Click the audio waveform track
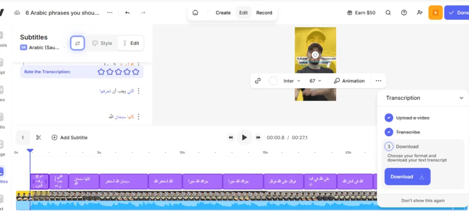Screen dimensions: 469x211 pos(196,206)
